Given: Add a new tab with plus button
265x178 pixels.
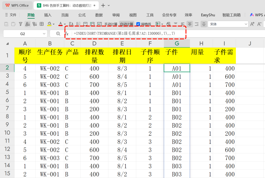Looking at the screenshot, I should 103,6.
